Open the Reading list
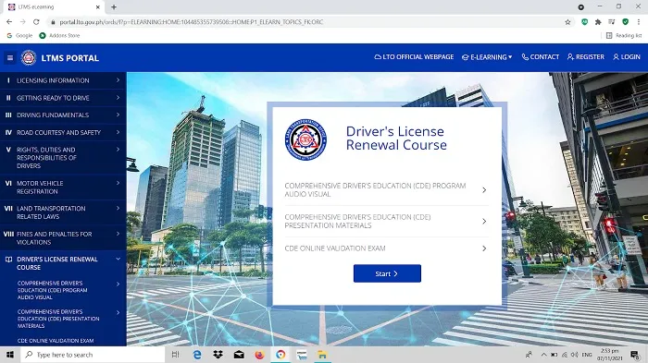 (624, 35)
